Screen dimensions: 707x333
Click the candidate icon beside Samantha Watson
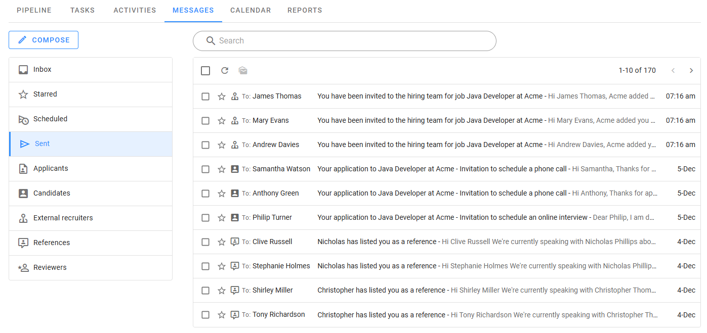coord(234,169)
